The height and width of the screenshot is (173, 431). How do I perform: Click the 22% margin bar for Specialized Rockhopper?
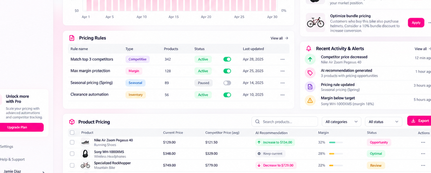pyautogui.click(x=336, y=166)
